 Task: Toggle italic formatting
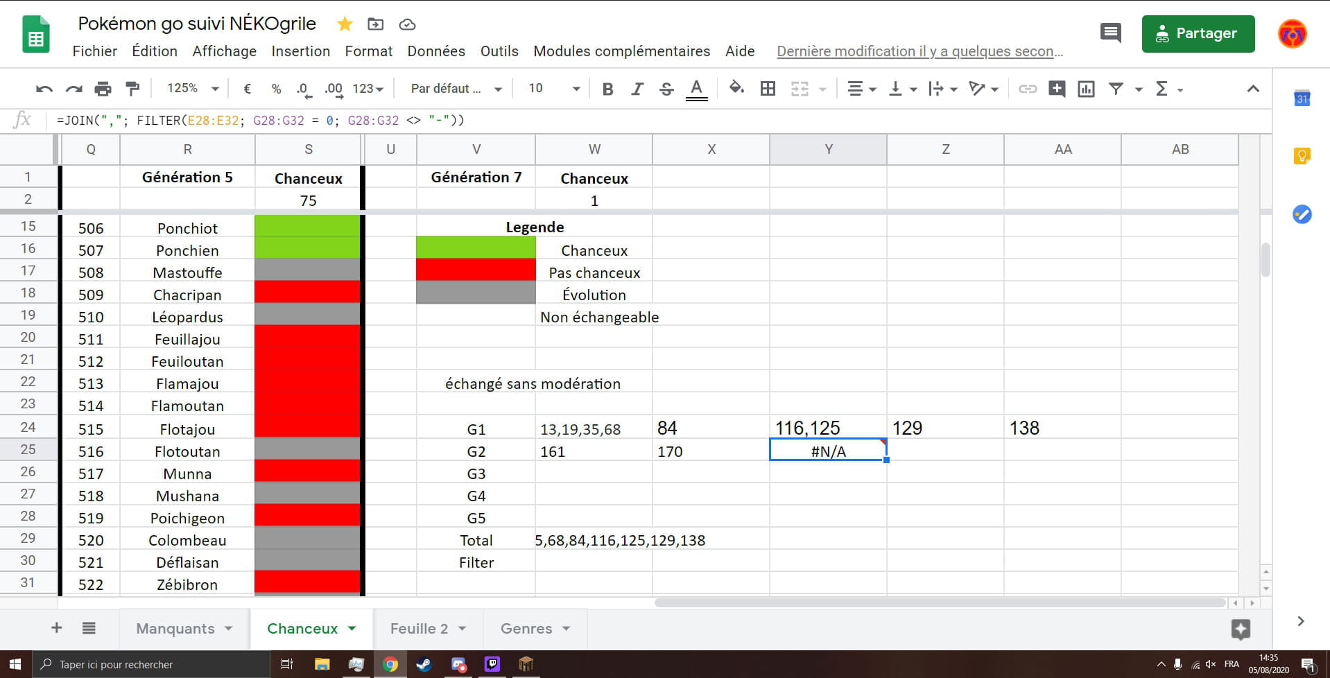pos(637,89)
